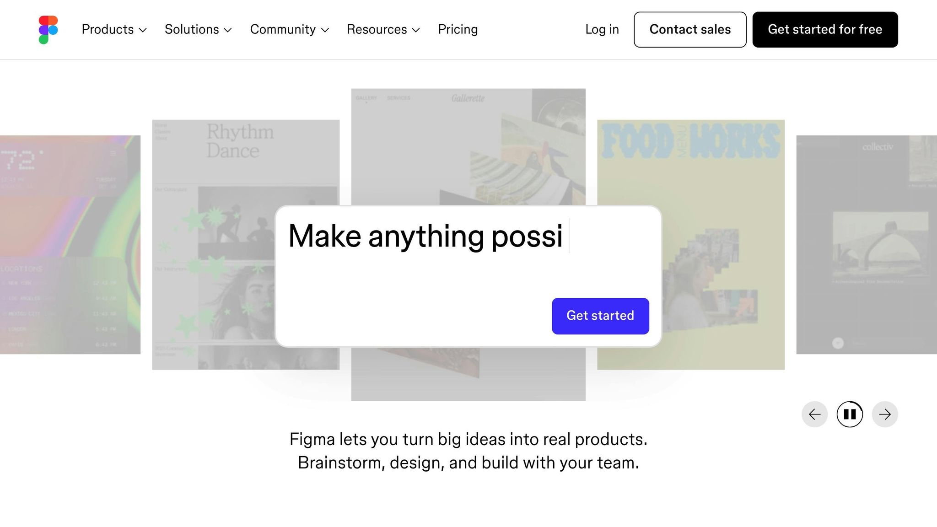Screen dimensions: 937x527
Task: Expand the Community menu
Action: point(289,30)
